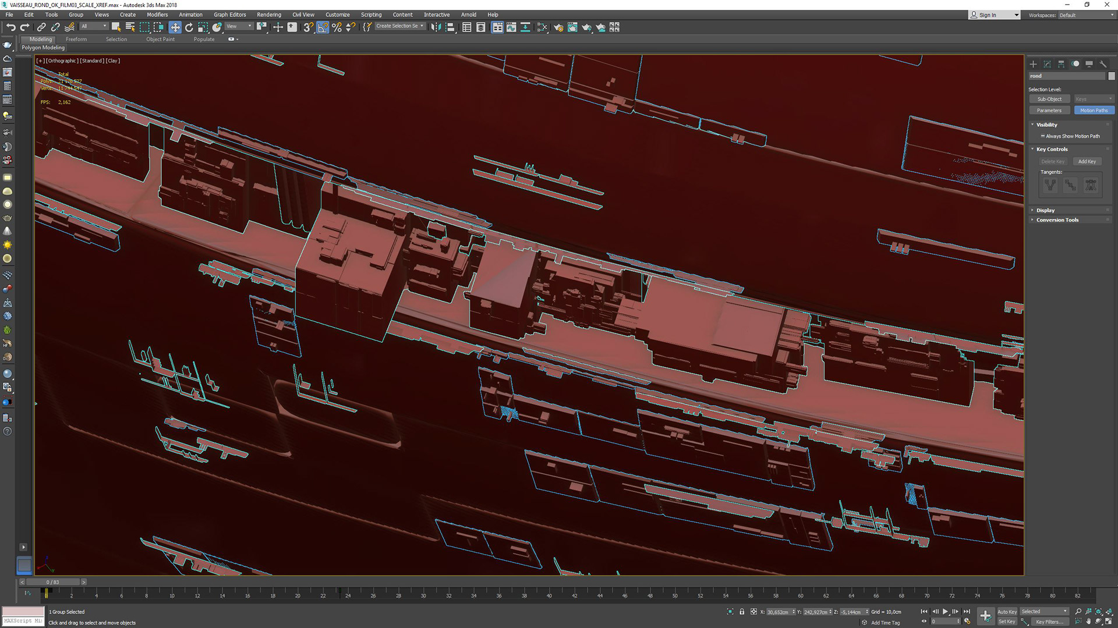Screen dimensions: 1118x628
Task: Switch to the Modify command panel tab
Action: (1047, 64)
